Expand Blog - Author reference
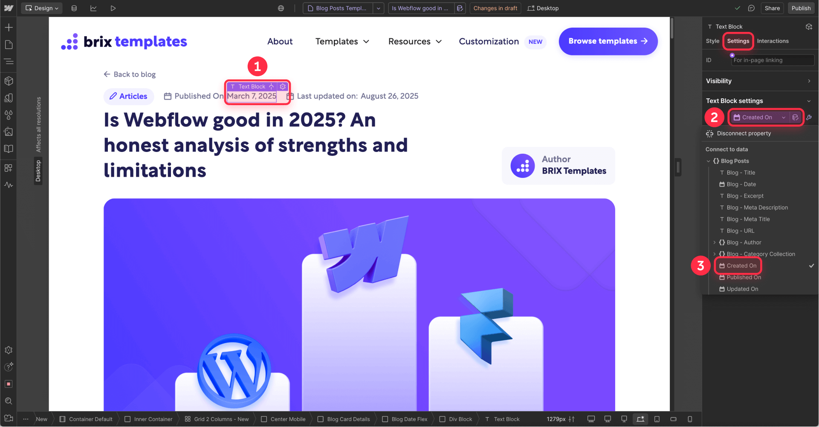 coord(715,242)
